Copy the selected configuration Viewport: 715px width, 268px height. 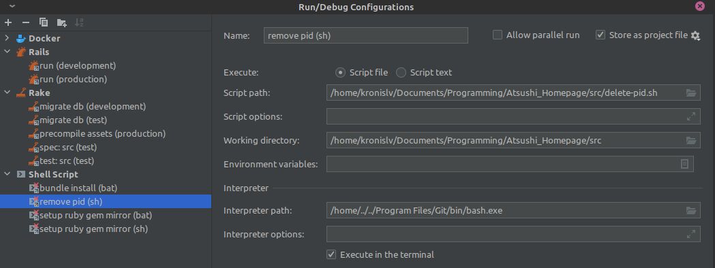44,22
